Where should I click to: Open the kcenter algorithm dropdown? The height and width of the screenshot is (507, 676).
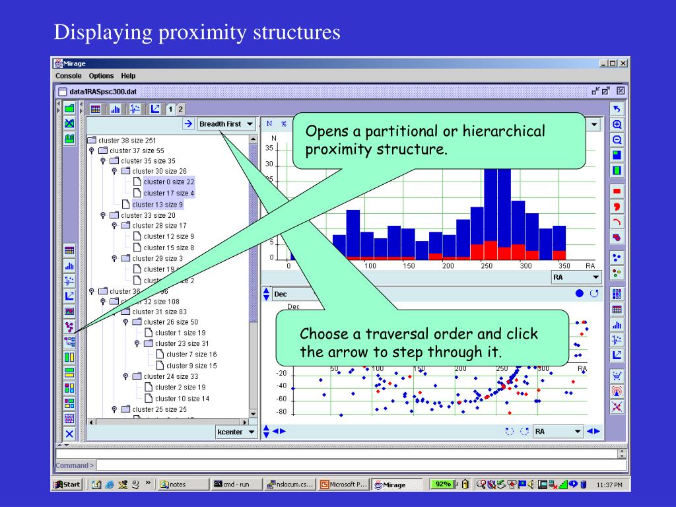point(236,432)
